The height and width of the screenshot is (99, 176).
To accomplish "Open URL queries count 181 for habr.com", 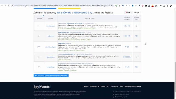I will point(136,36).
